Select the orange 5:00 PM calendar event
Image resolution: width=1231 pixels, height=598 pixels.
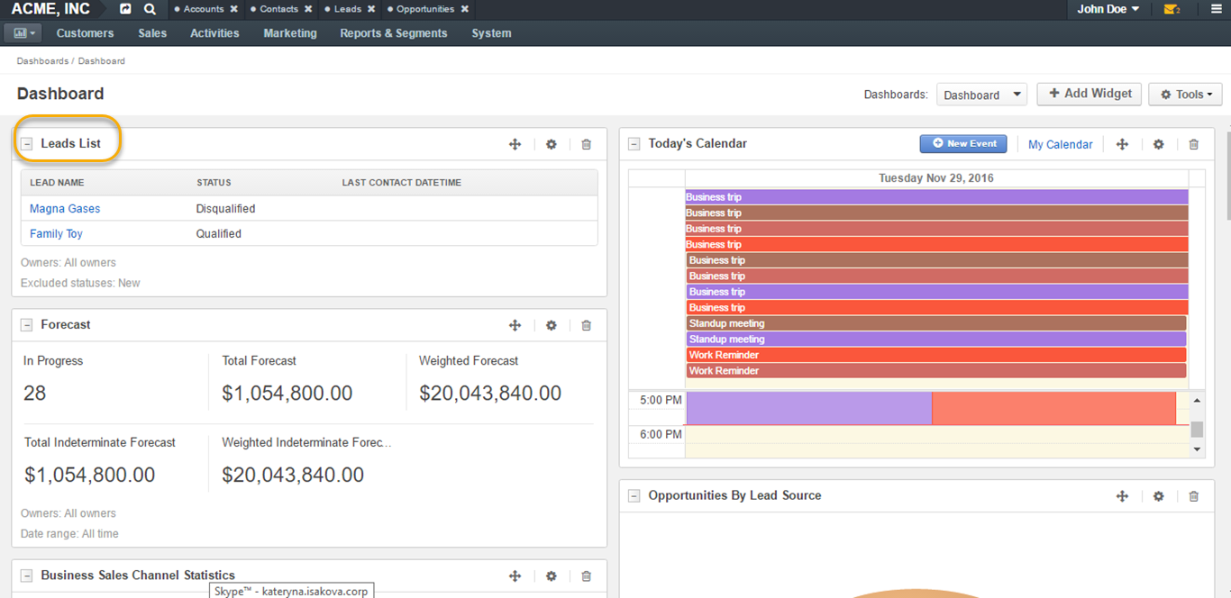[1053, 408]
